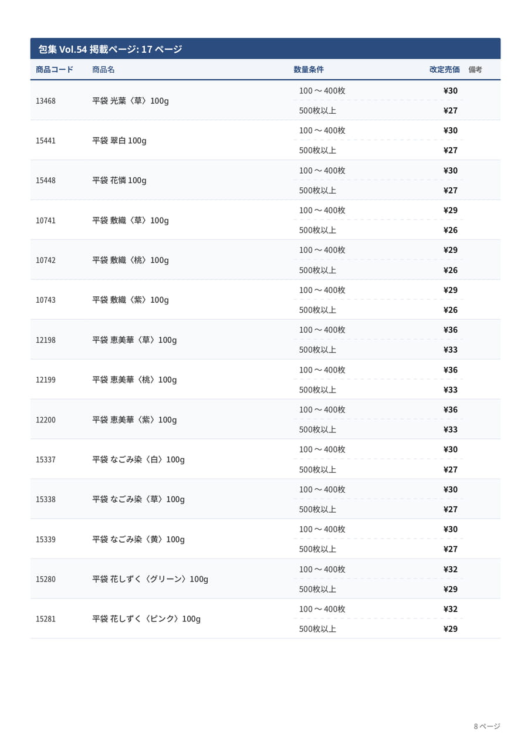Click the 数量条件 column header

coord(309,69)
